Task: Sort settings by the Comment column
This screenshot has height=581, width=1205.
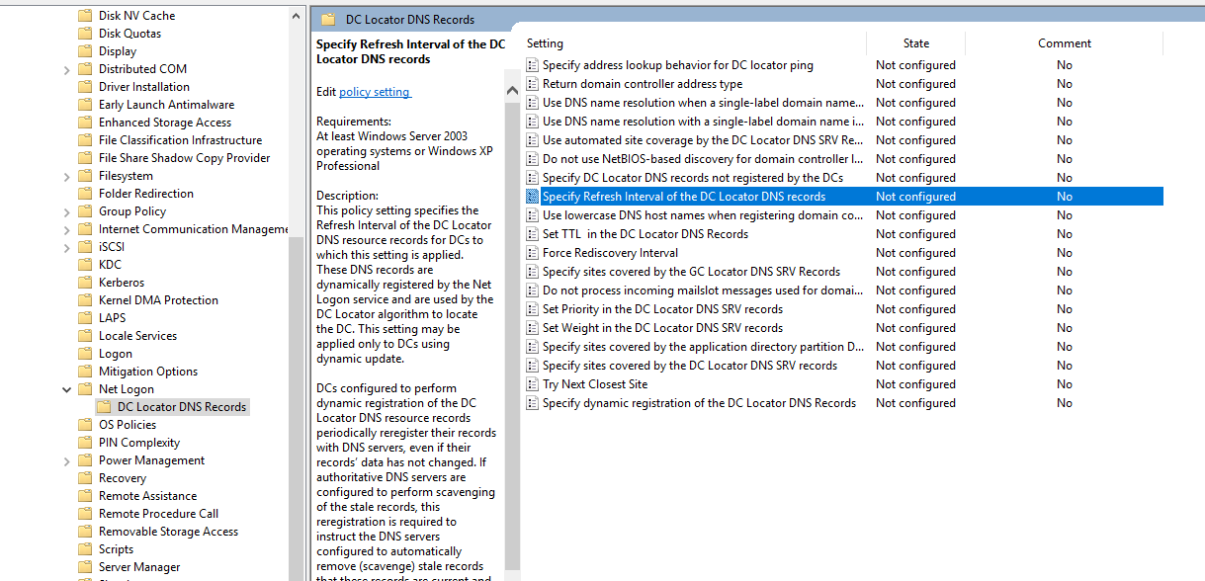Action: tap(1065, 42)
